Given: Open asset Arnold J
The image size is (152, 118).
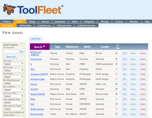Looking at the screenshot, I should coord(34,89).
